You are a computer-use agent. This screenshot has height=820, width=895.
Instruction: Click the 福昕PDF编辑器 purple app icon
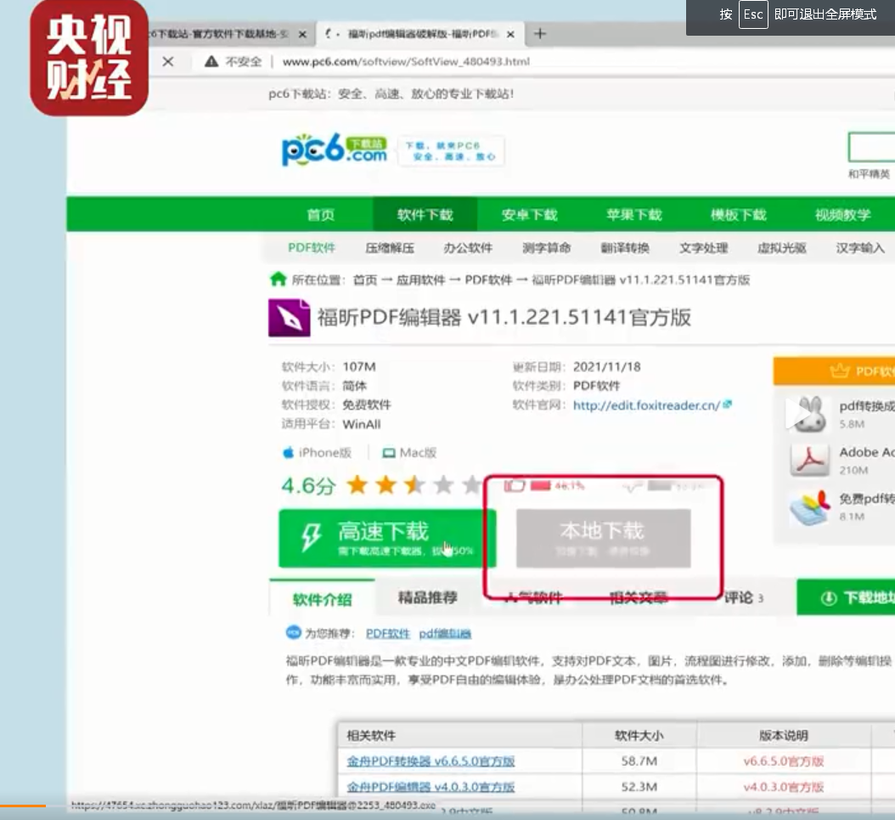(290, 318)
